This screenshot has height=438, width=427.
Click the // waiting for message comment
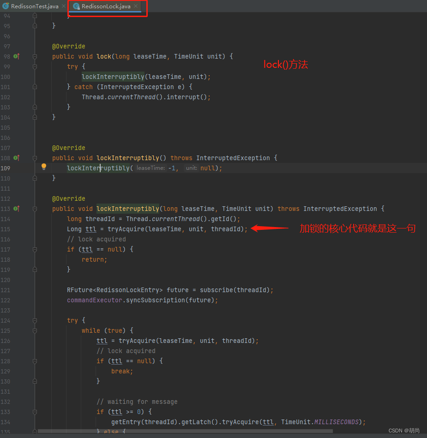(137, 402)
